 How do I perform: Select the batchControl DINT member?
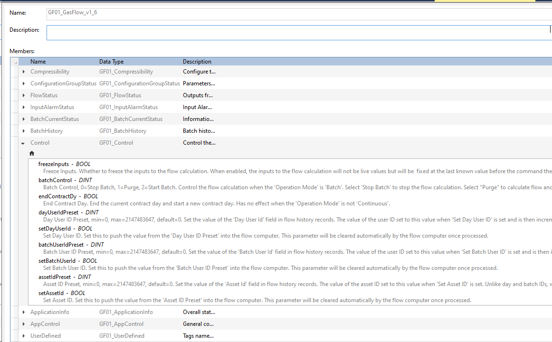[55, 180]
